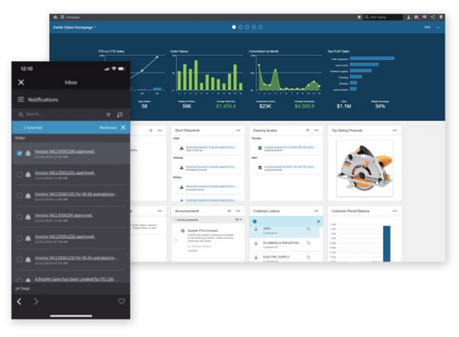
Task: Click the bookmark icon in top bar
Action: [x=441, y=18]
